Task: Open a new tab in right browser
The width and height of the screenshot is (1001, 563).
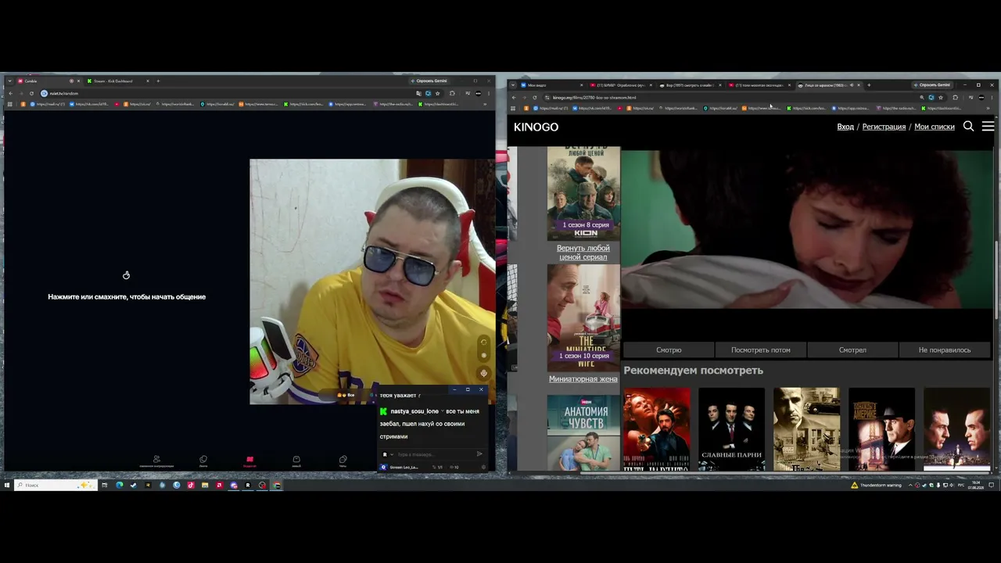Action: click(869, 85)
